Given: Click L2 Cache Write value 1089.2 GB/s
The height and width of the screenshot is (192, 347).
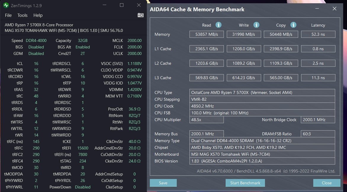Looking at the screenshot, I should pyautogui.click(x=244, y=63).
